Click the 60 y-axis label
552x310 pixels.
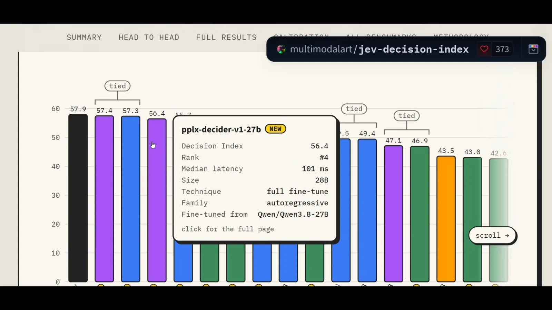(x=56, y=109)
